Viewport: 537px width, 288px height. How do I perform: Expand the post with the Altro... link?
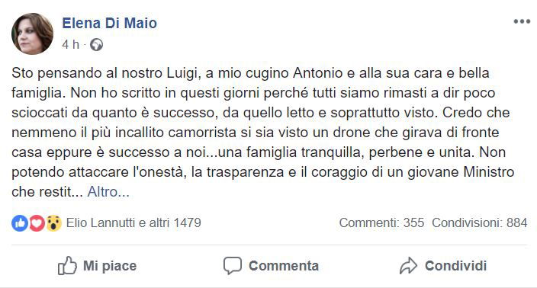(x=108, y=192)
